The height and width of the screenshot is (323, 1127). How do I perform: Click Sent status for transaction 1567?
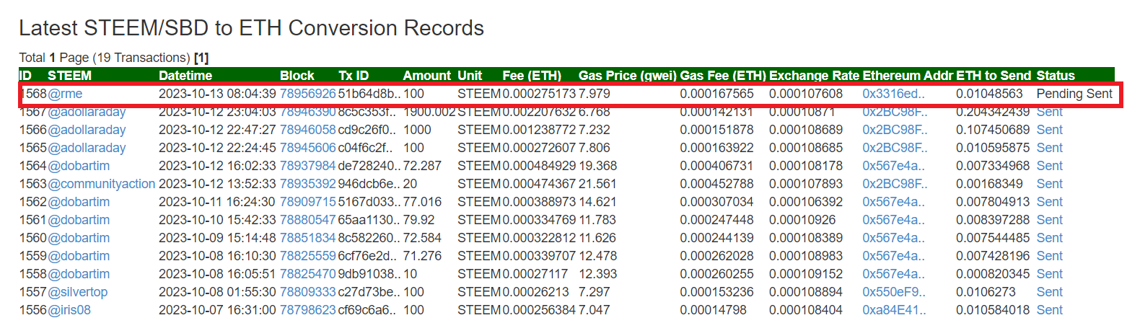pyautogui.click(x=1049, y=112)
